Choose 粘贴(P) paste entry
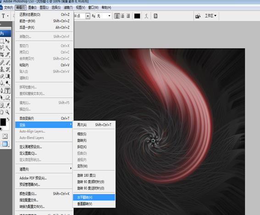 point(44,65)
